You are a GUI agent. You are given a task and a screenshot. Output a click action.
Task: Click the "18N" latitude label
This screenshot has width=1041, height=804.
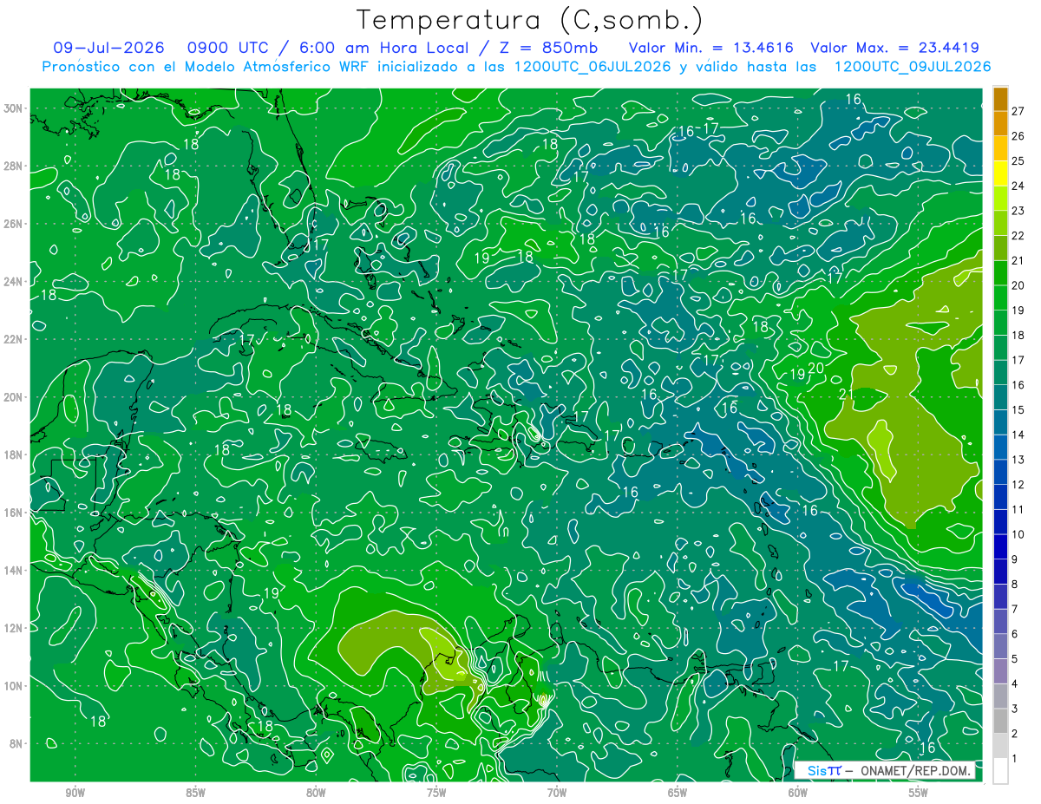point(14,454)
